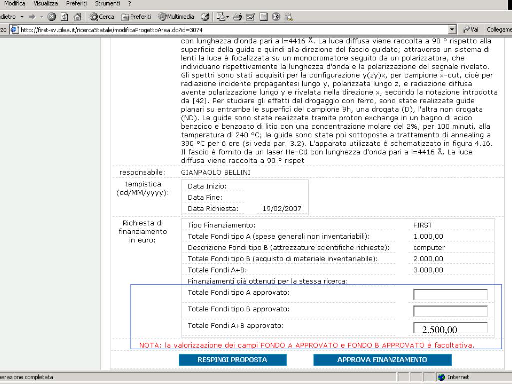Click the Edit page icon
Viewport: 512px width, 384px height.
(250, 17)
